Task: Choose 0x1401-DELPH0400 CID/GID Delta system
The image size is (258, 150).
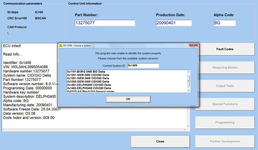Action: [89, 85]
